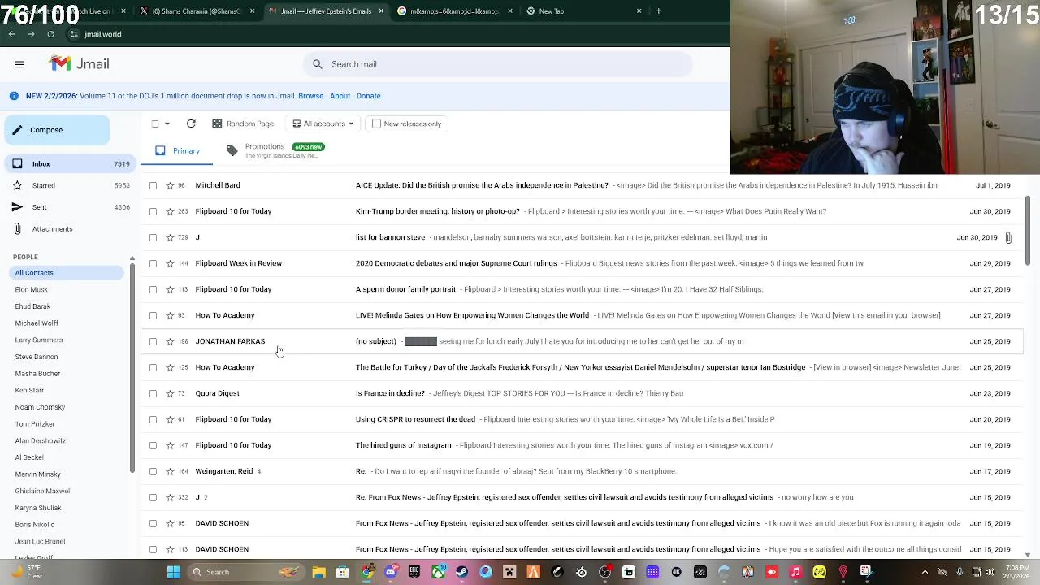Image resolution: width=1040 pixels, height=585 pixels.
Task: Refresh the mail list
Action: (191, 123)
